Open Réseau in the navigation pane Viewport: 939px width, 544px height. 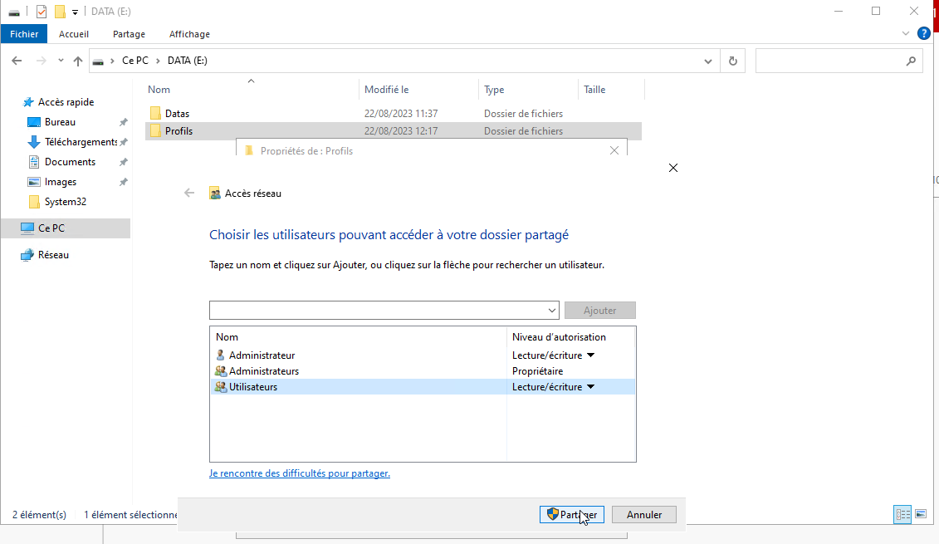(53, 255)
